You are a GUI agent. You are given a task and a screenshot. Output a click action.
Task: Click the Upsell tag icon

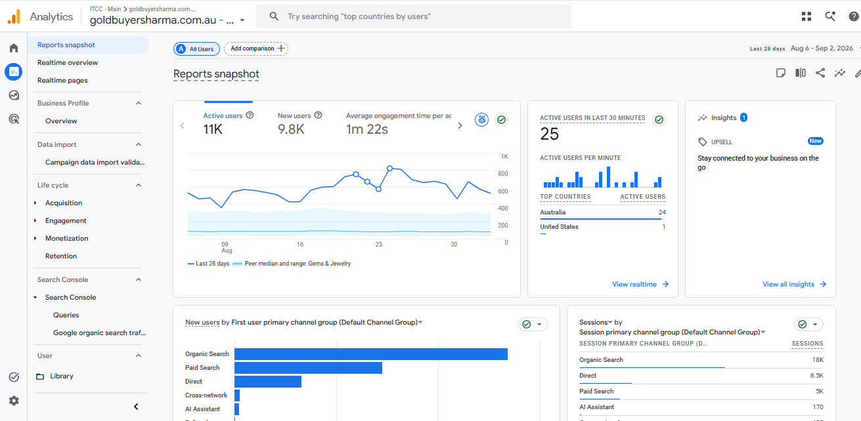pos(703,142)
